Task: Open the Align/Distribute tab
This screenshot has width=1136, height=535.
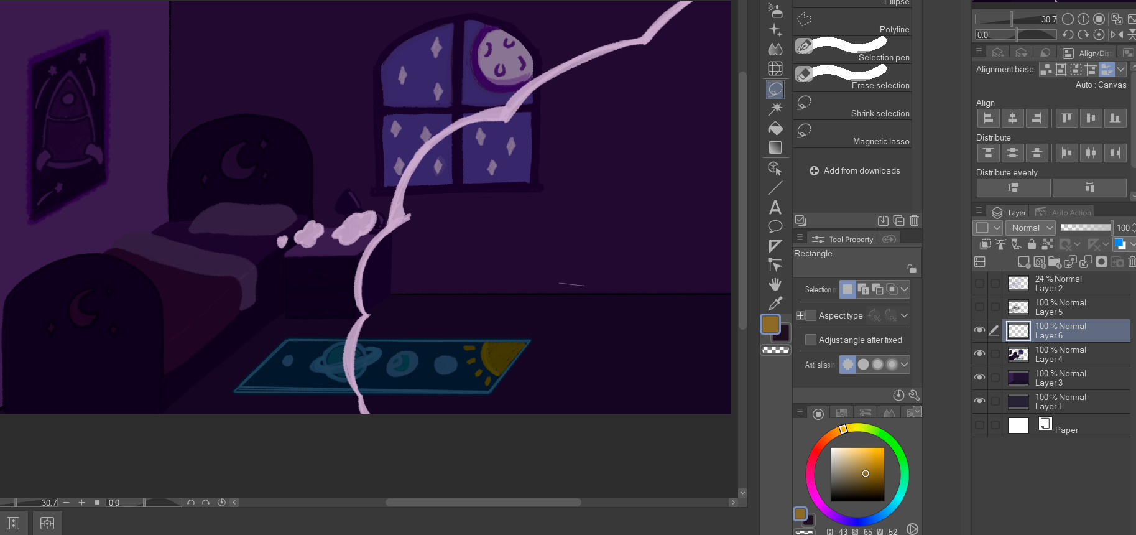Action: tap(1088, 53)
